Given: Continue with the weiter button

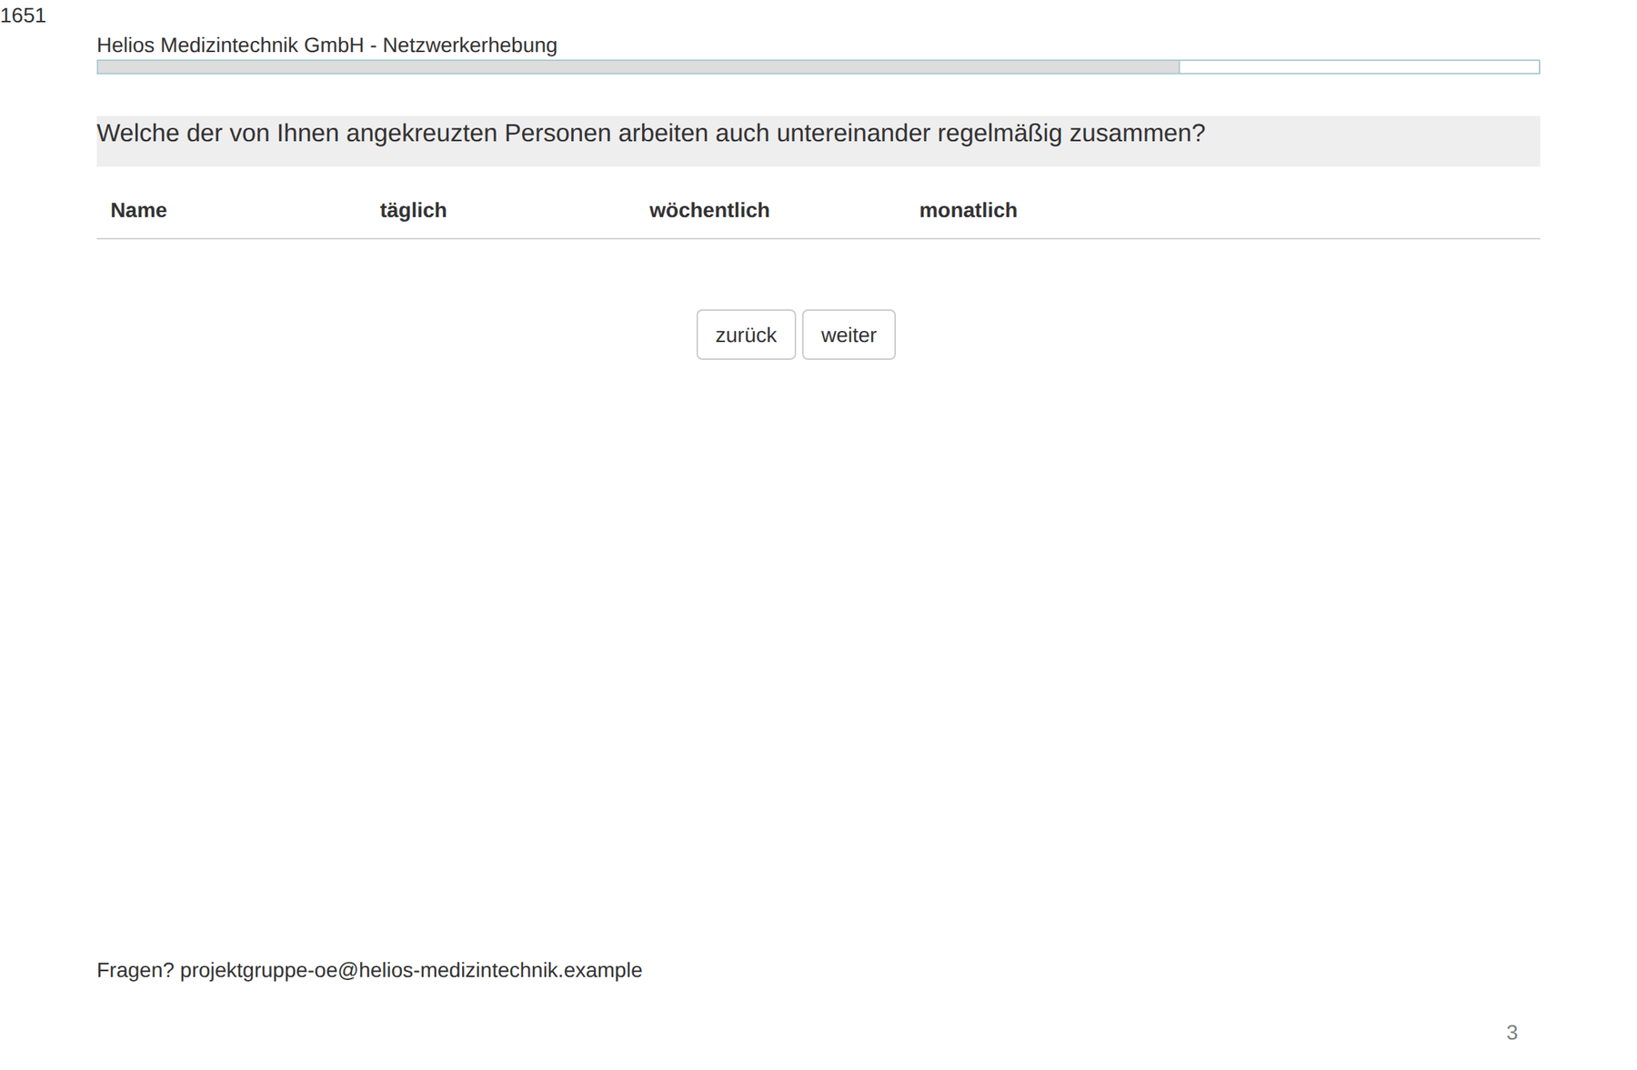Looking at the screenshot, I should pyautogui.click(x=848, y=335).
